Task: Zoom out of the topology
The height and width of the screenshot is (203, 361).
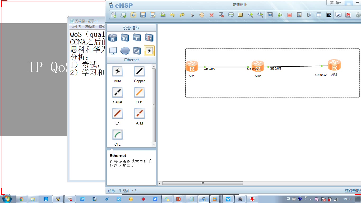Action: 260,15
